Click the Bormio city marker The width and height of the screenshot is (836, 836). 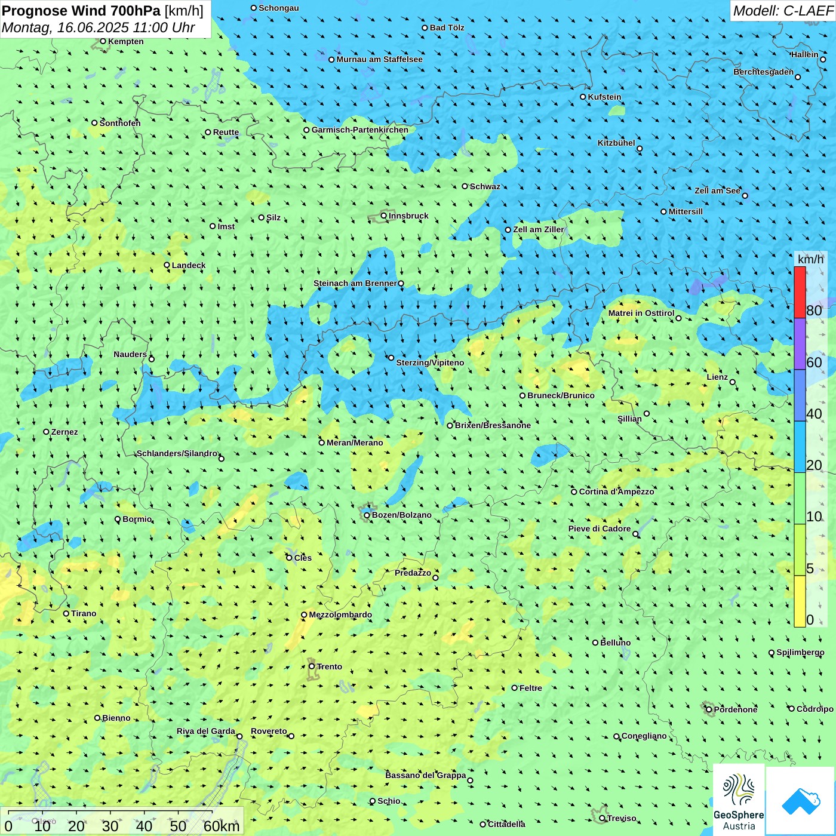[118, 519]
